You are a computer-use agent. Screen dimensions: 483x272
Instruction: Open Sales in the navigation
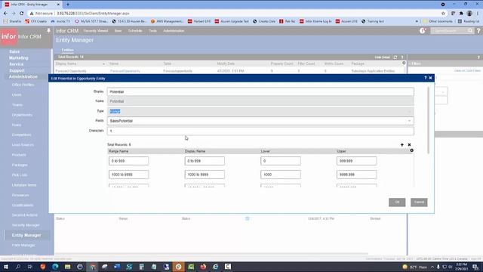tap(14, 51)
